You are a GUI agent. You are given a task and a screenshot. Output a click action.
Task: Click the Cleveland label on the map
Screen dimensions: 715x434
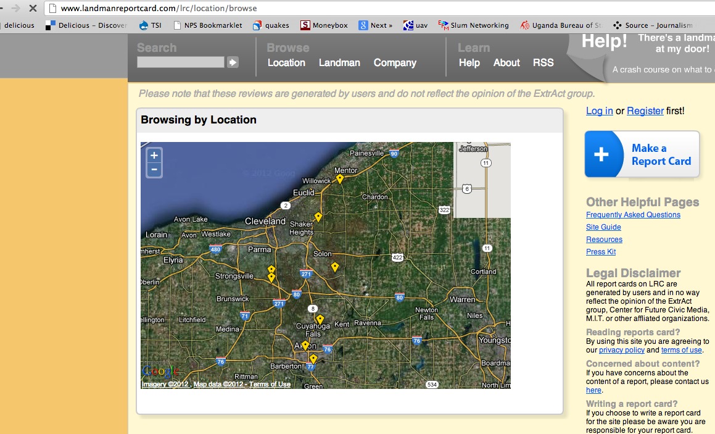click(x=265, y=222)
